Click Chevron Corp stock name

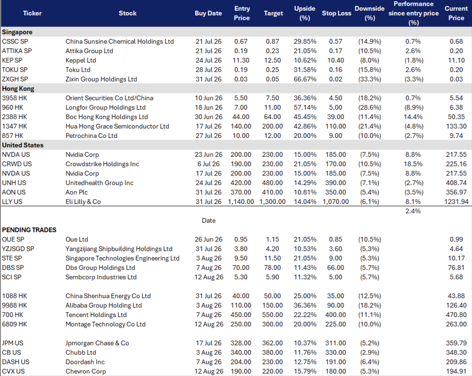(x=86, y=371)
